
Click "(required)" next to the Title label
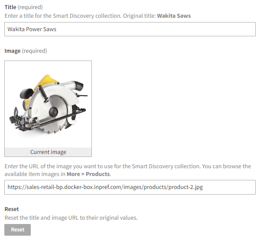pos(30,8)
